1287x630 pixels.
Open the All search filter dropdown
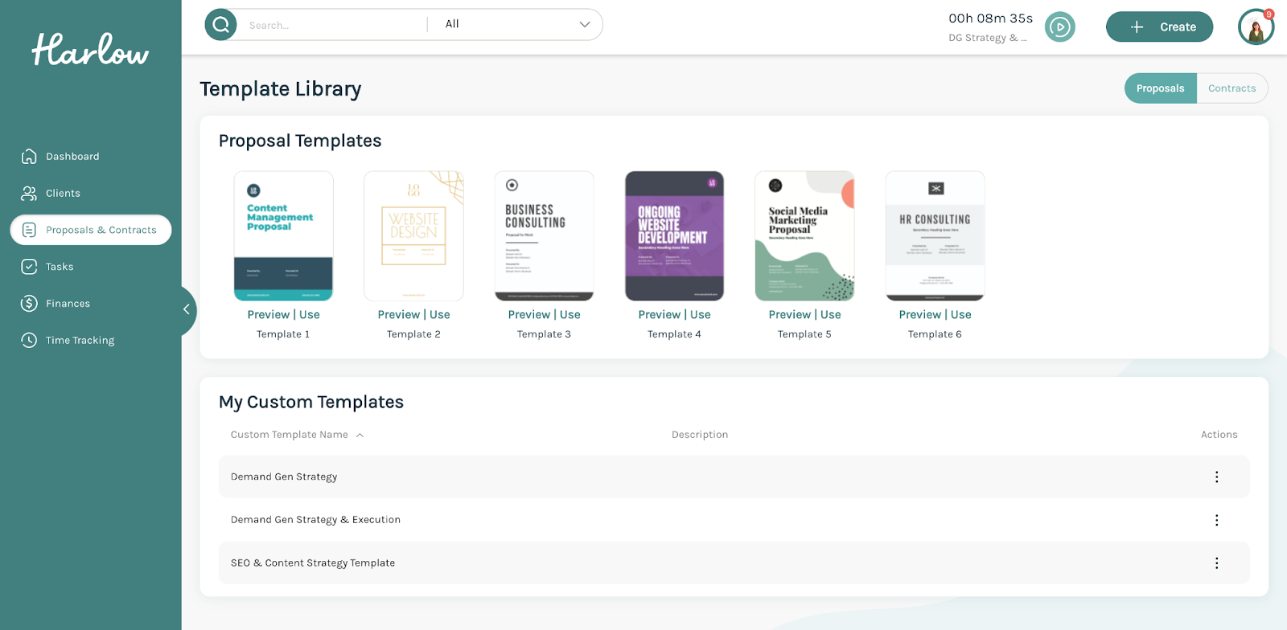[x=516, y=25]
